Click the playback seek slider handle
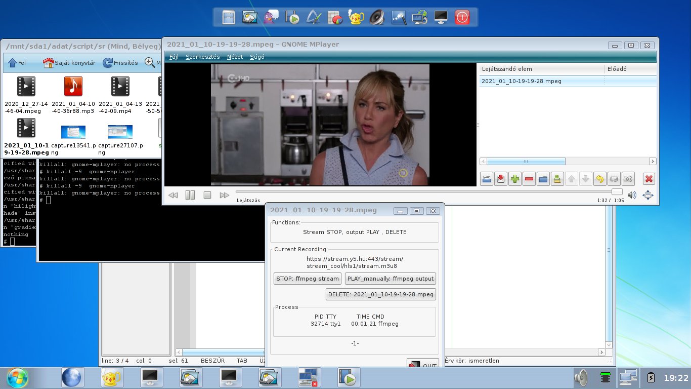Image resolution: width=691 pixels, height=389 pixels. coord(617,192)
